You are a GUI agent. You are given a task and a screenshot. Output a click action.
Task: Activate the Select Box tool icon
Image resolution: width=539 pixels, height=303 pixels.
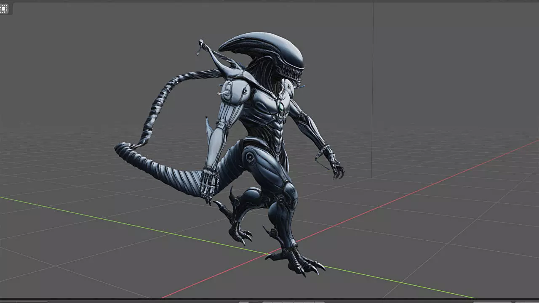4,8
